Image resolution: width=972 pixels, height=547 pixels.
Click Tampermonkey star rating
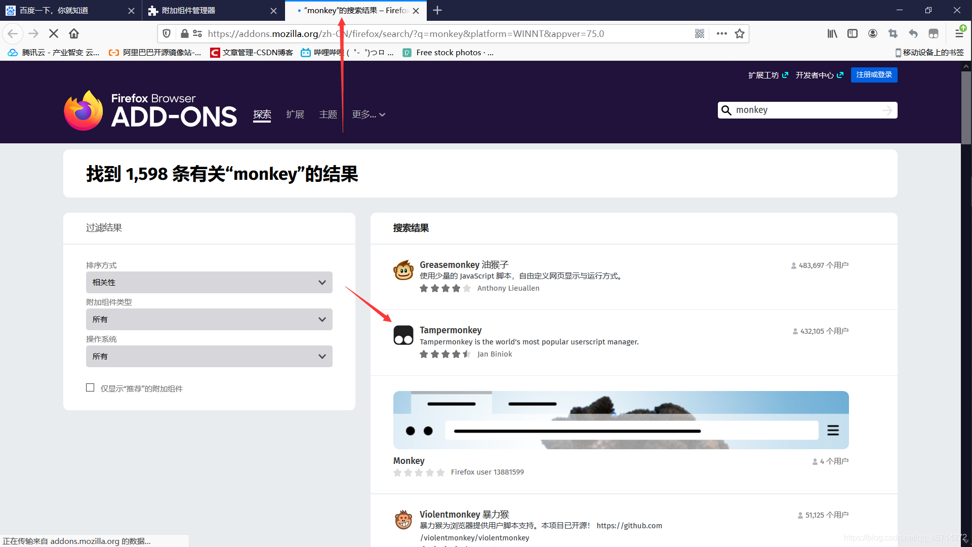[x=445, y=354]
